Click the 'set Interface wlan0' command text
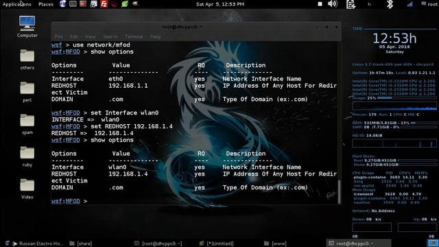The width and height of the screenshot is (439, 247). pyautogui.click(x=124, y=113)
